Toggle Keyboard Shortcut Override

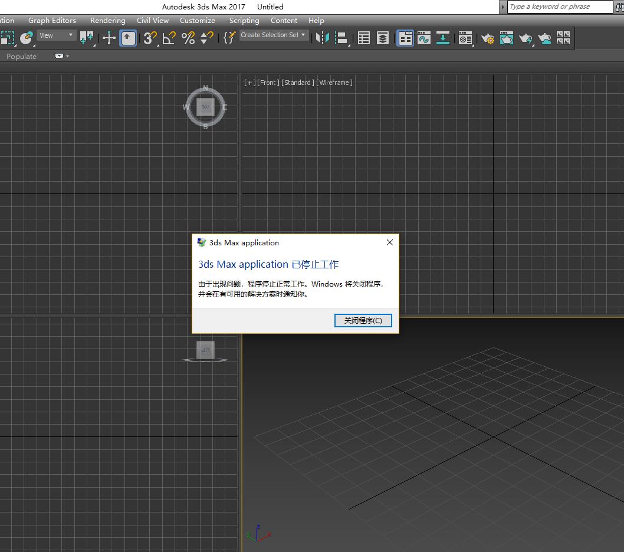pyautogui.click(x=128, y=38)
